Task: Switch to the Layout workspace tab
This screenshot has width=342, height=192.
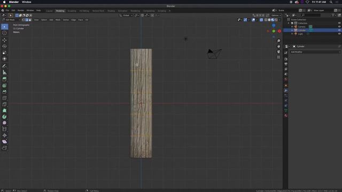Action: (x=49, y=11)
